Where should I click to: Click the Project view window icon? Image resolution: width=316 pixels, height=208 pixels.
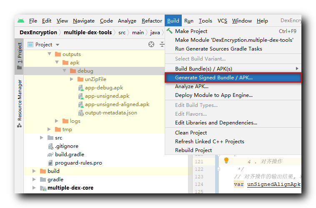[30, 44]
